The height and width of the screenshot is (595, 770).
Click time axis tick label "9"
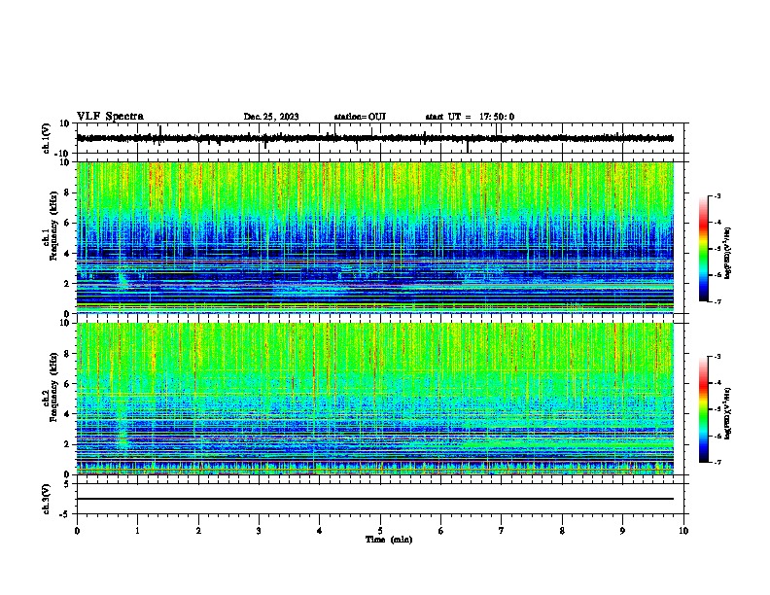[x=622, y=531]
